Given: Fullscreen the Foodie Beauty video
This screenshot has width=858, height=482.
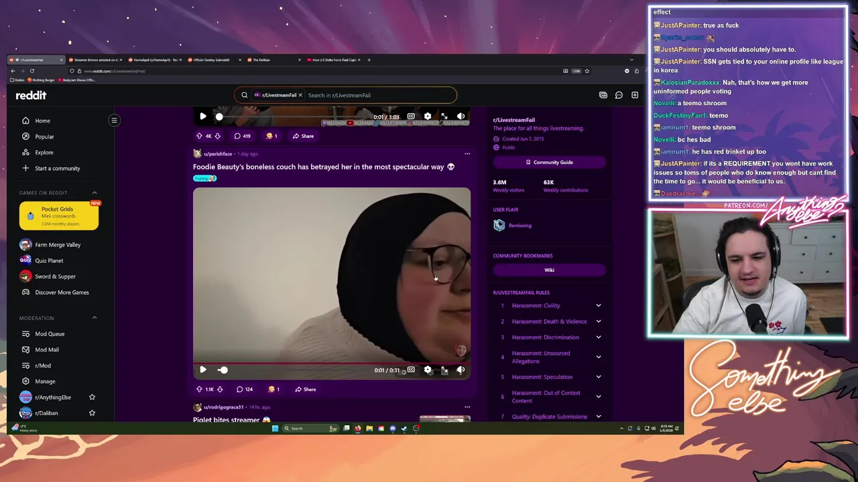Looking at the screenshot, I should pos(444,370).
